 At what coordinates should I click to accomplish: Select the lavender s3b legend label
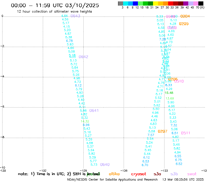(174, 174)
